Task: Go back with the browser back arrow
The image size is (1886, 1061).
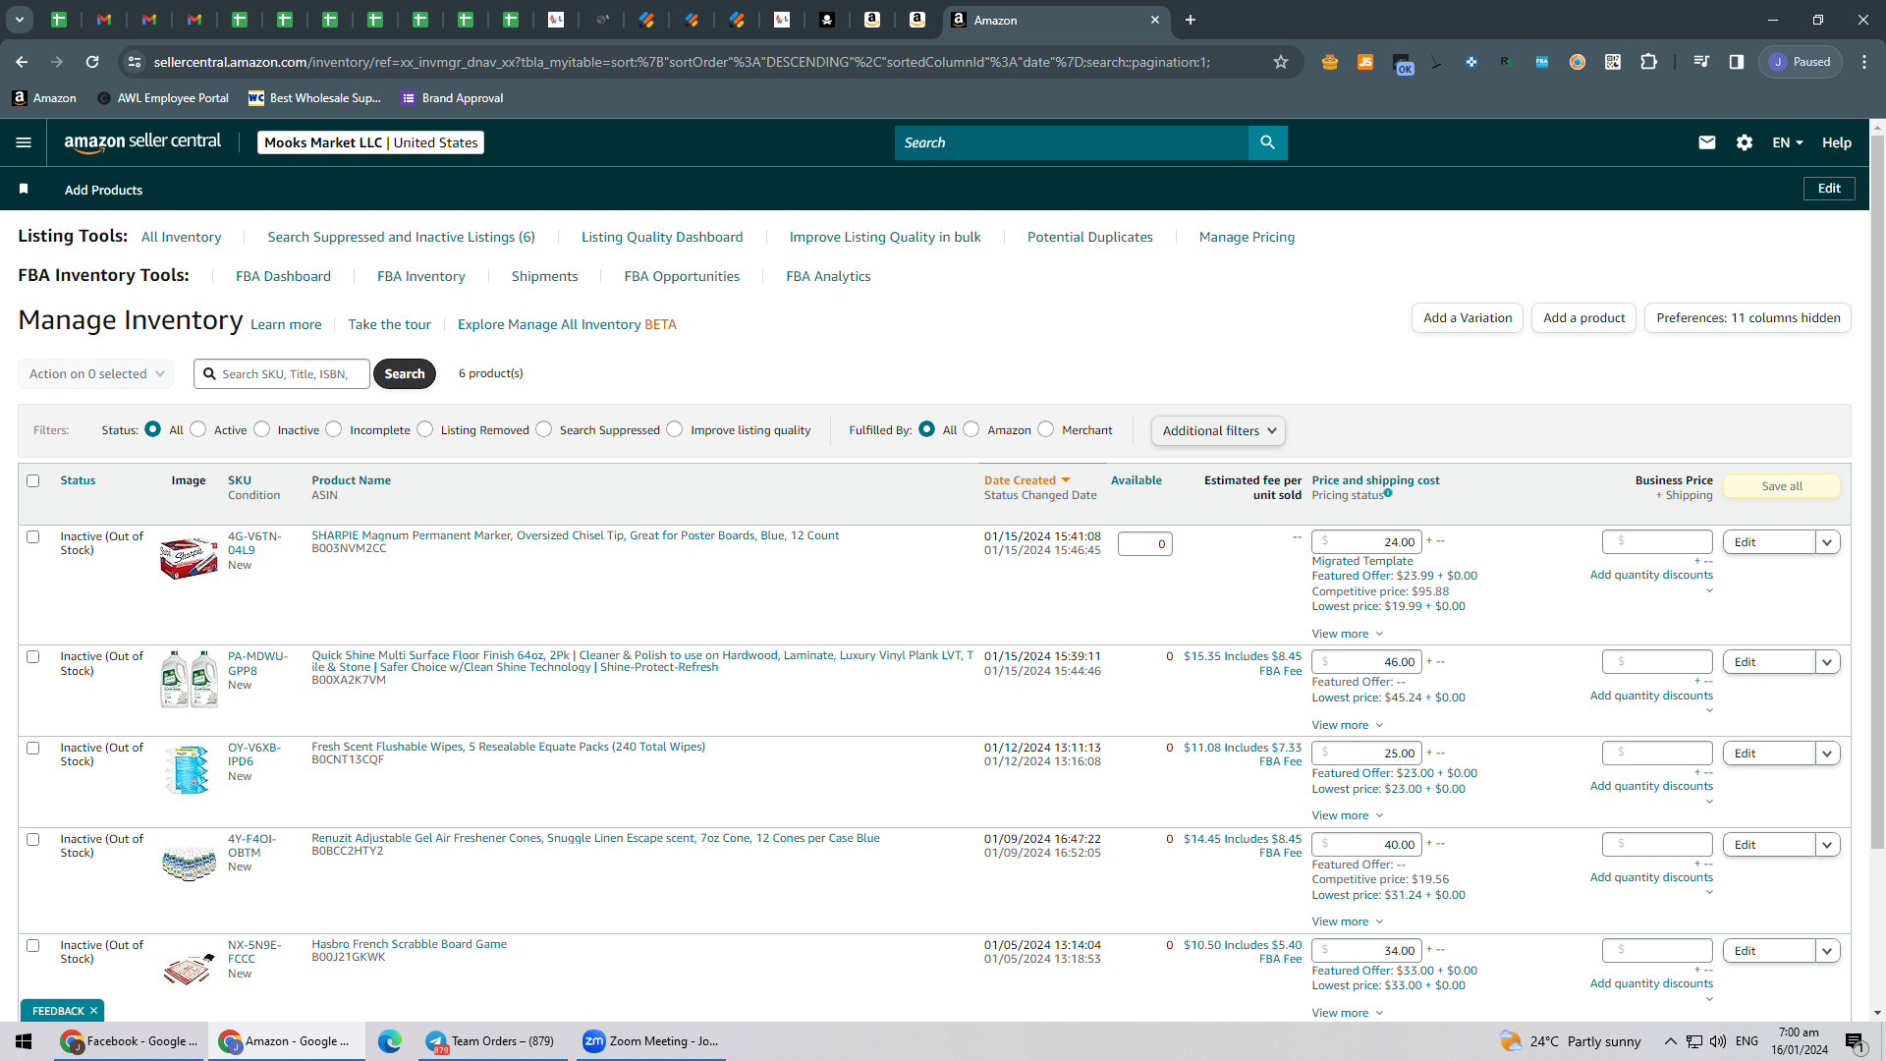Action: tap(22, 62)
